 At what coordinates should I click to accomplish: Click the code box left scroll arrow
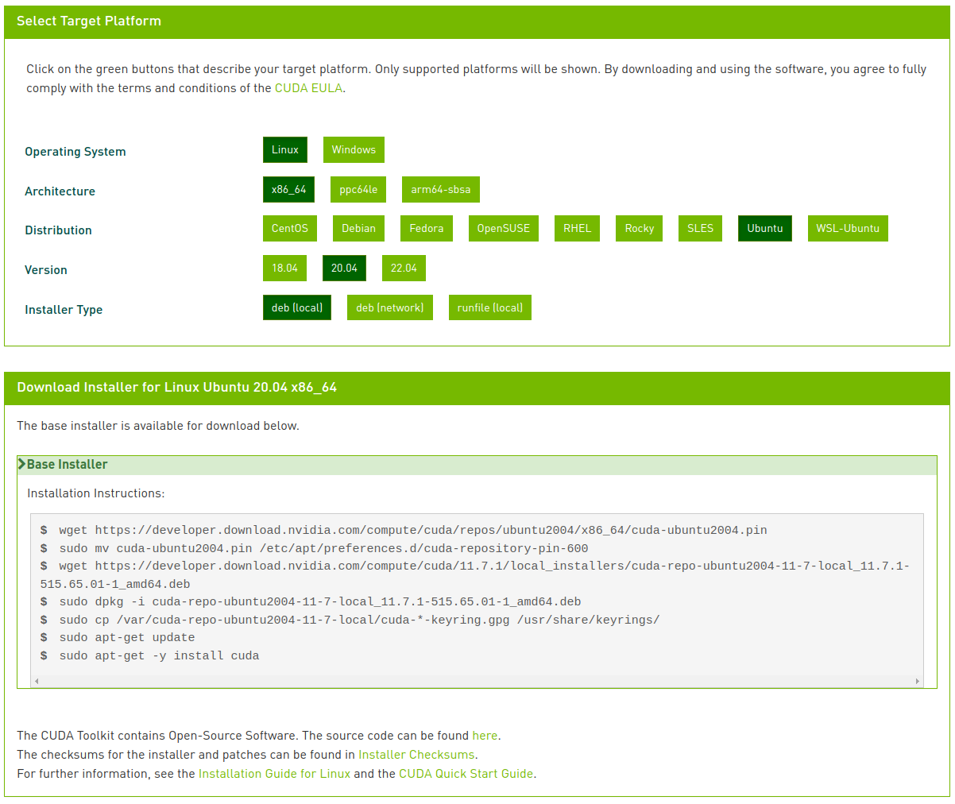pyautogui.click(x=37, y=681)
